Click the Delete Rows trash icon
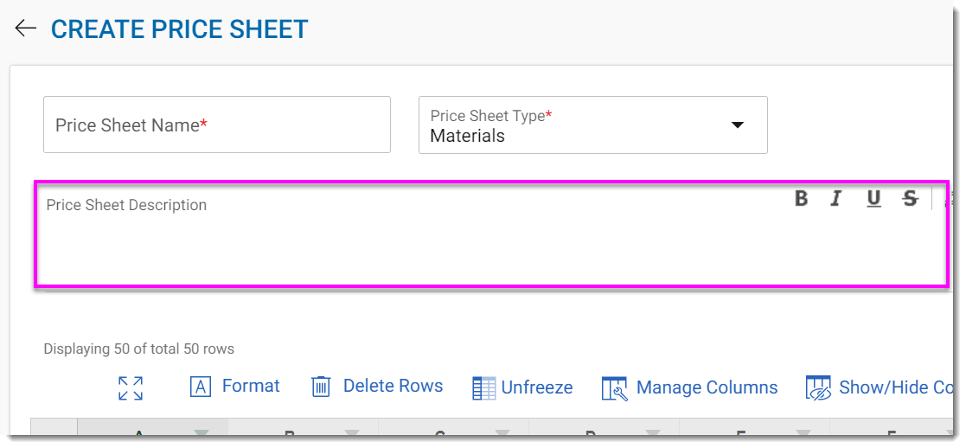This screenshot has height=448, width=966. coord(321,387)
